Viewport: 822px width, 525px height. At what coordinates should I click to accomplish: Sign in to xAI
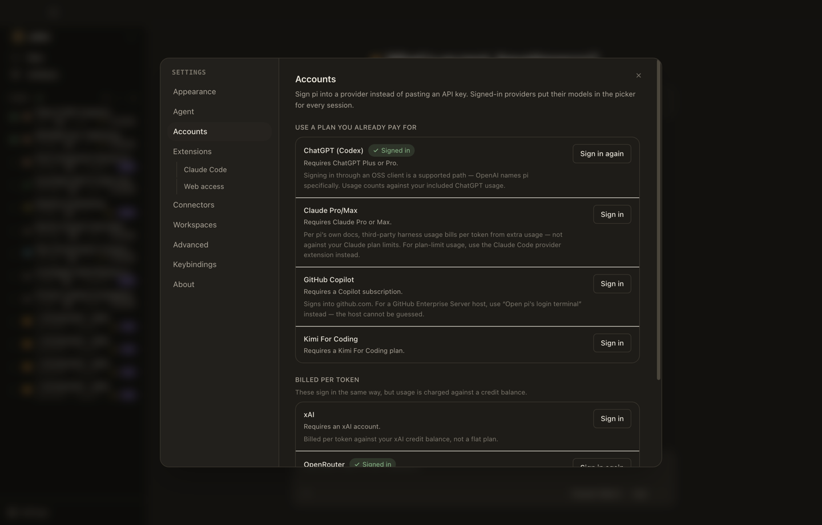point(612,418)
